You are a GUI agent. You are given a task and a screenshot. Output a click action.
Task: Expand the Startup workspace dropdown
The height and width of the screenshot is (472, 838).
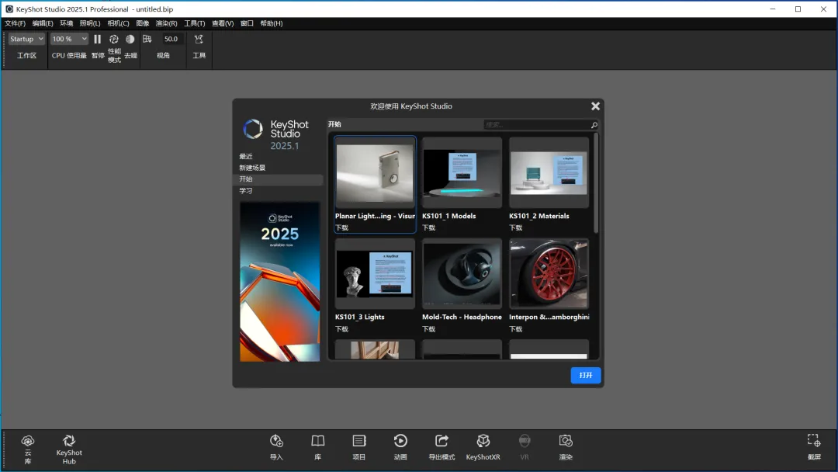point(26,39)
